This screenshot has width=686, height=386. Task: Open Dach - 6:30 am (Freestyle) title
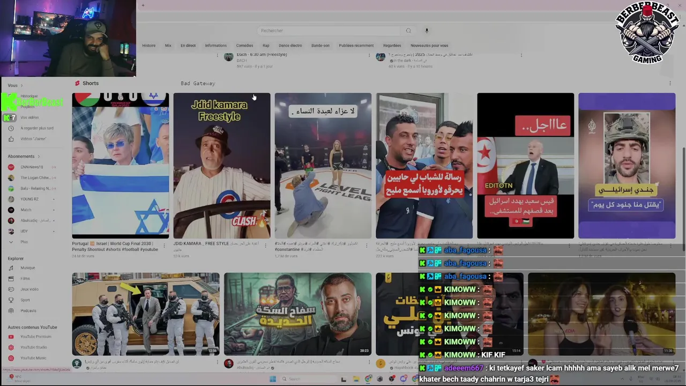pos(262,55)
